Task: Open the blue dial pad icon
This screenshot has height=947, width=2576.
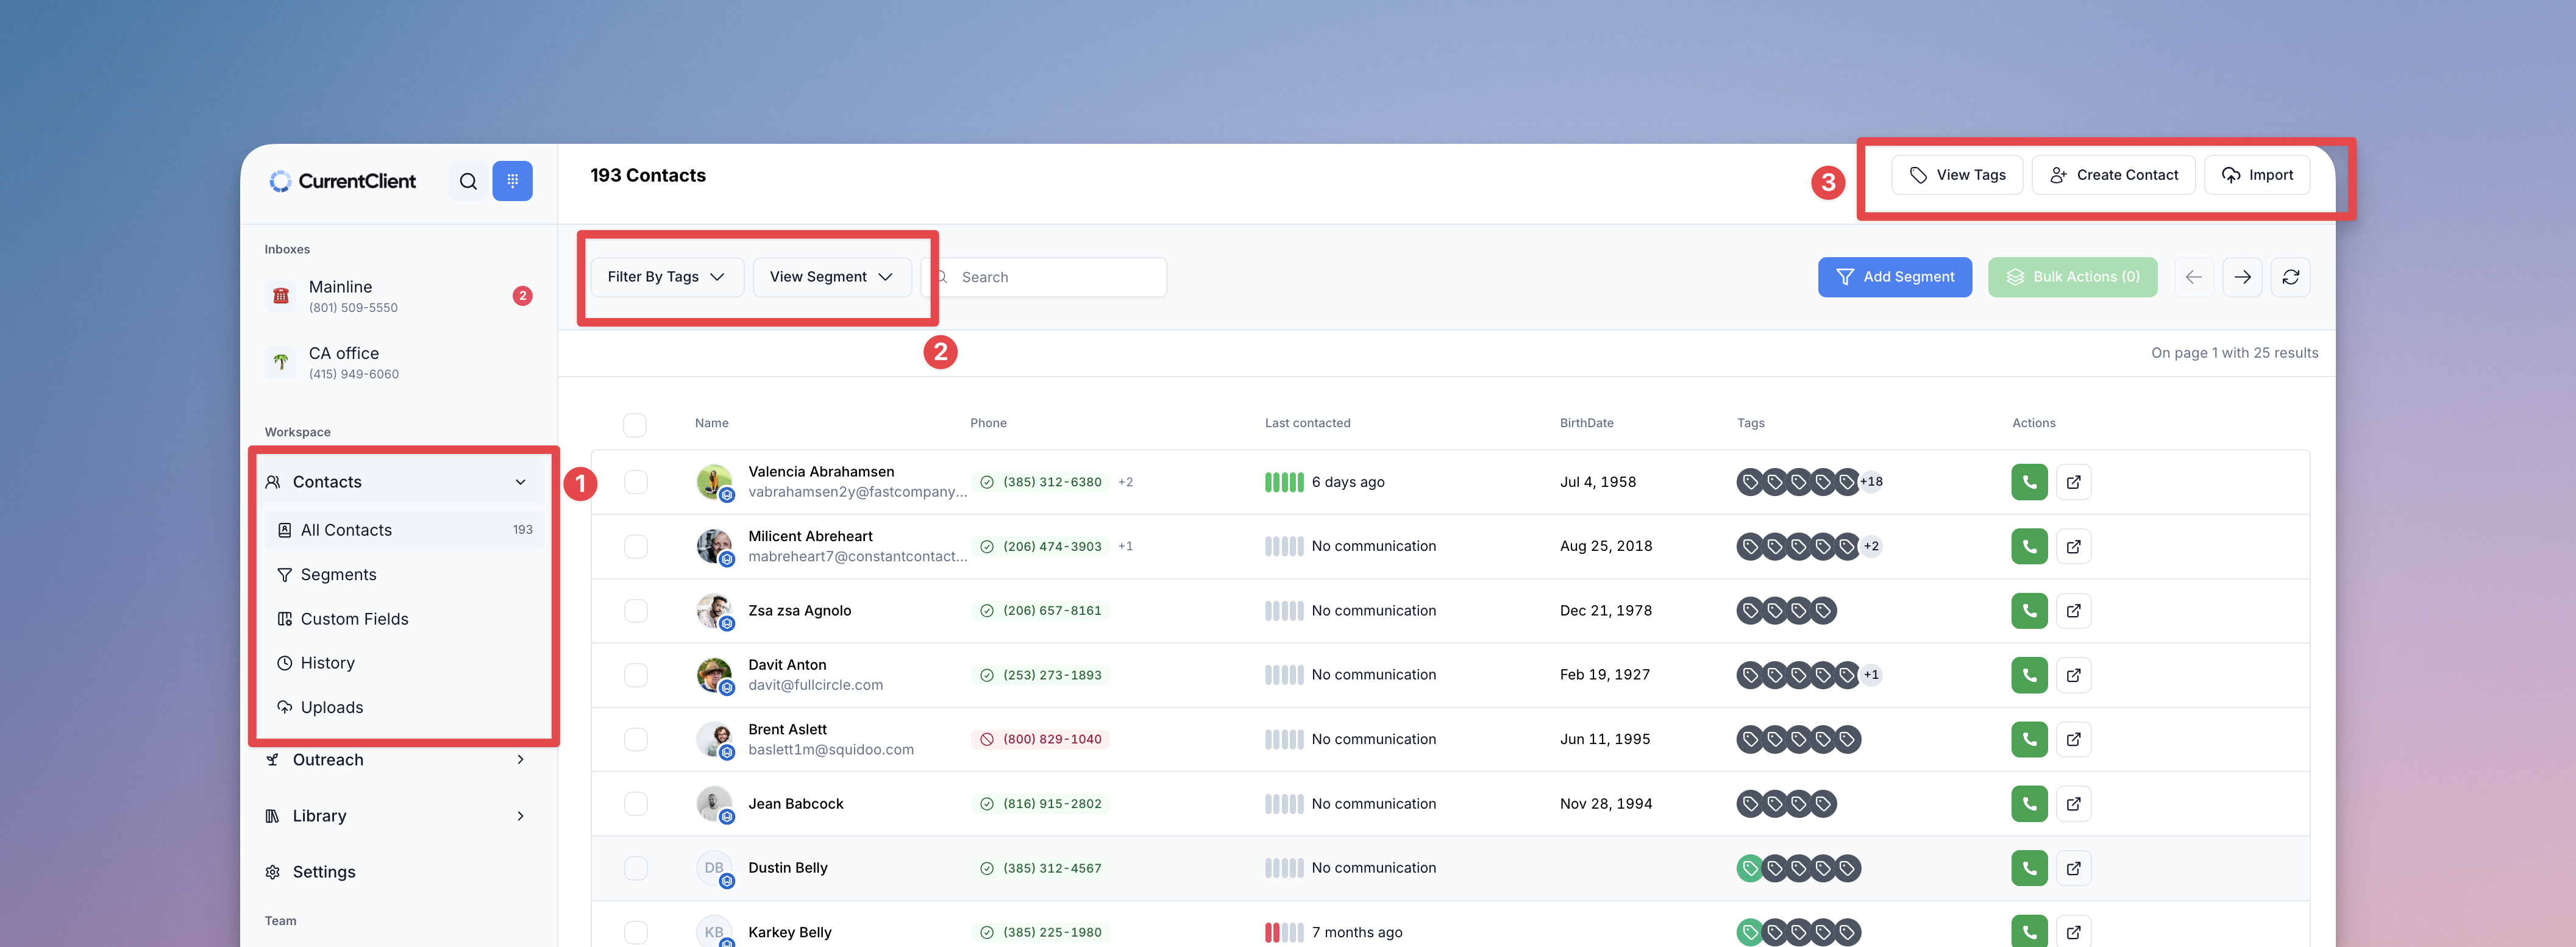Action: coord(512,181)
